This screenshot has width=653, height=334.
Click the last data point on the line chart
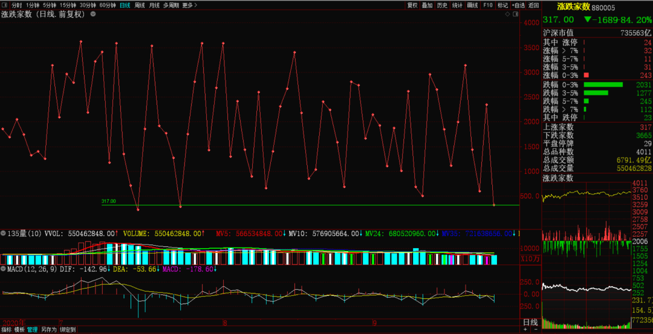494,205
